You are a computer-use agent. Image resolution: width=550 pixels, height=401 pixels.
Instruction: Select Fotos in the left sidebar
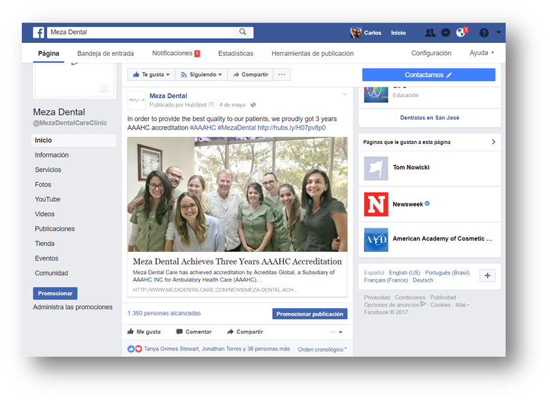[43, 185]
